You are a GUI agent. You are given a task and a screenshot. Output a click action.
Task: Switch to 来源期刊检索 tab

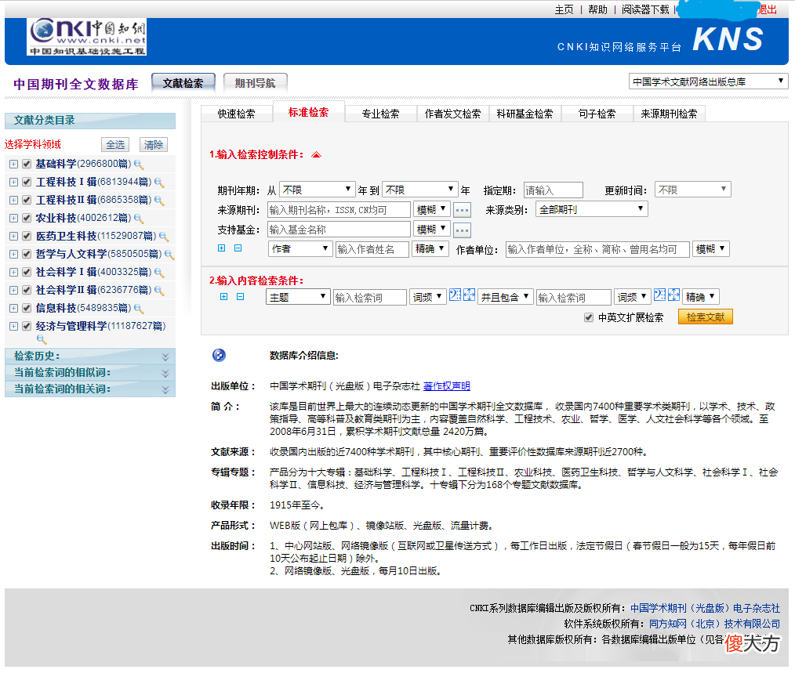[x=669, y=114]
